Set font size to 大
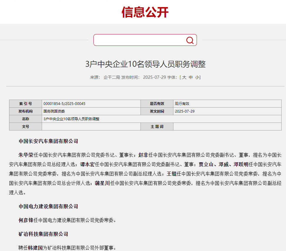This screenshot has height=251, width=286. coord(184,77)
